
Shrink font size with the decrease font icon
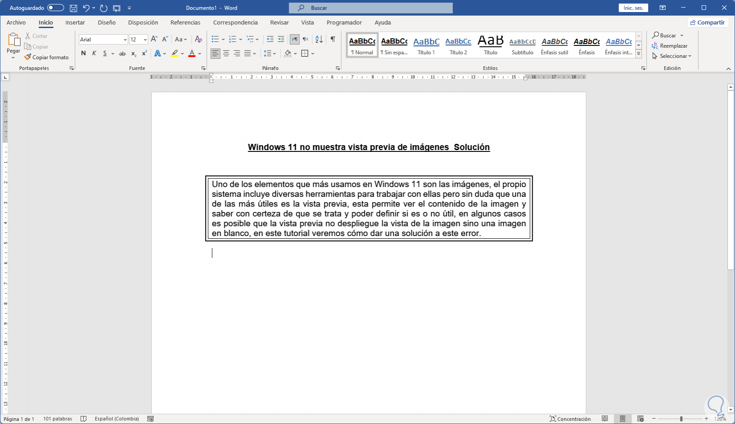tap(165, 39)
